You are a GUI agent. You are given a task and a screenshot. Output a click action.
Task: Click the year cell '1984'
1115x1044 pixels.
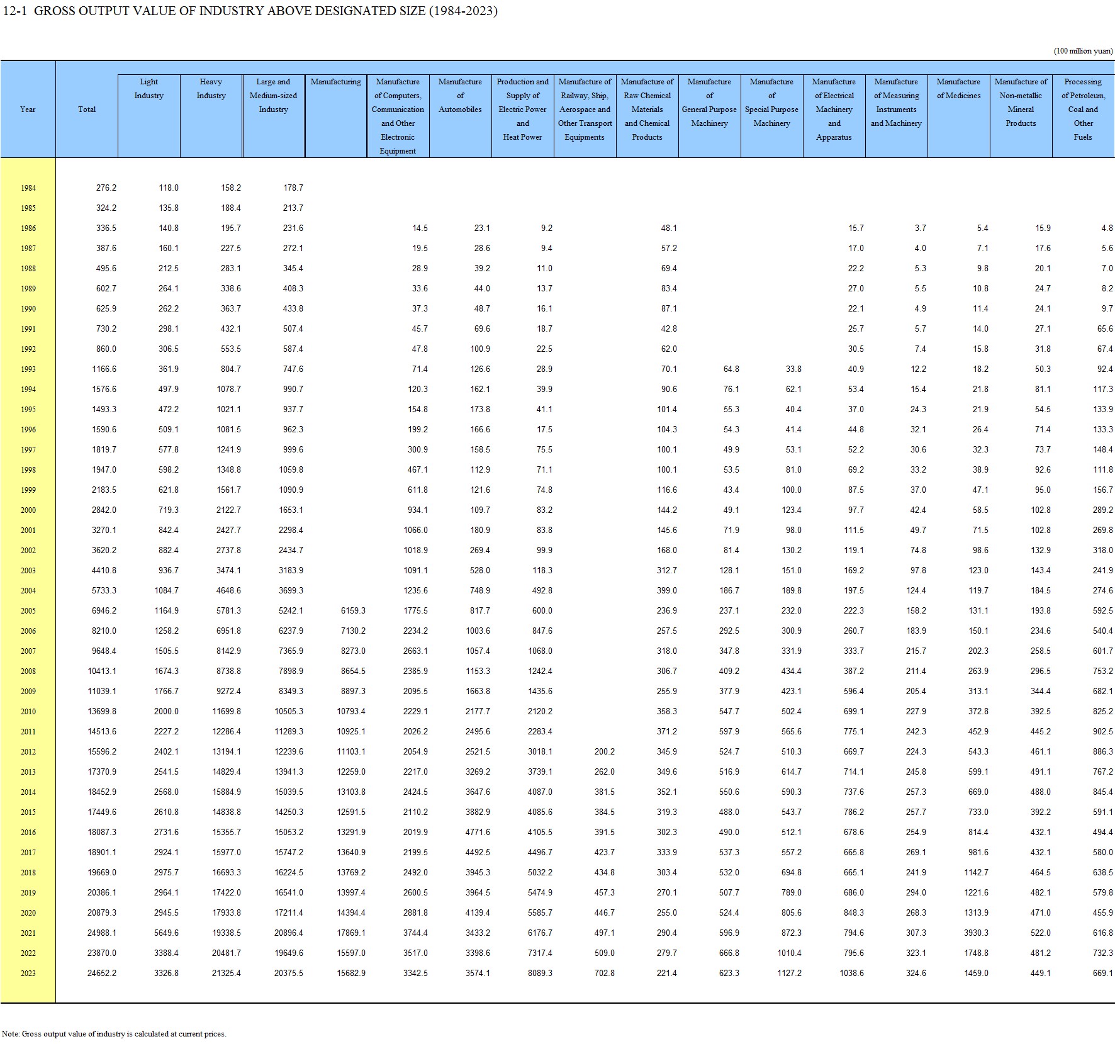tap(28, 188)
